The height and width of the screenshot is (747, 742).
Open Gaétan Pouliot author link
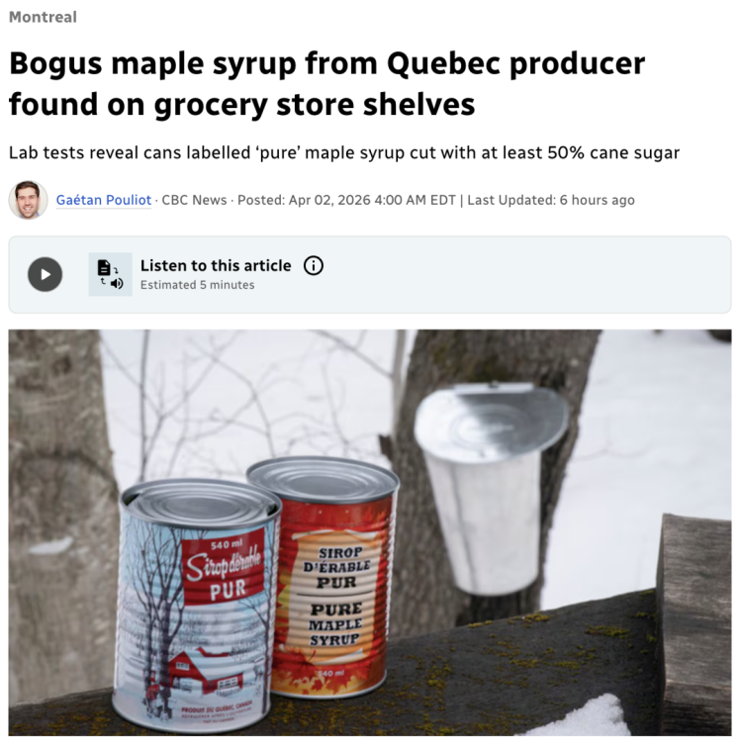[x=103, y=200]
